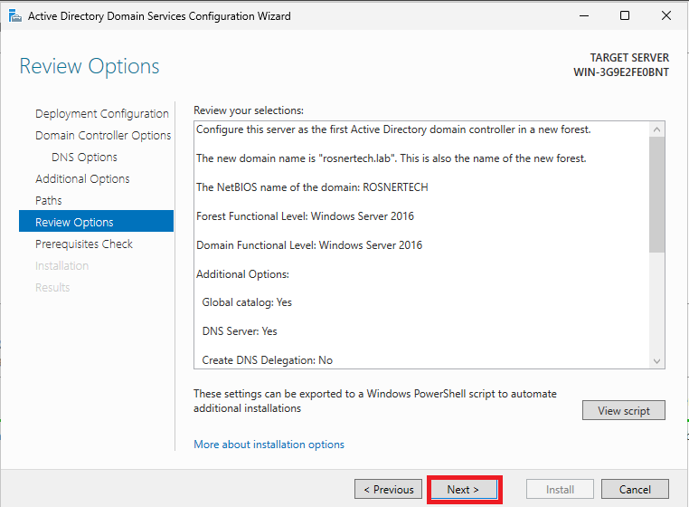Click the scroll up arrow in selections list

(657, 129)
